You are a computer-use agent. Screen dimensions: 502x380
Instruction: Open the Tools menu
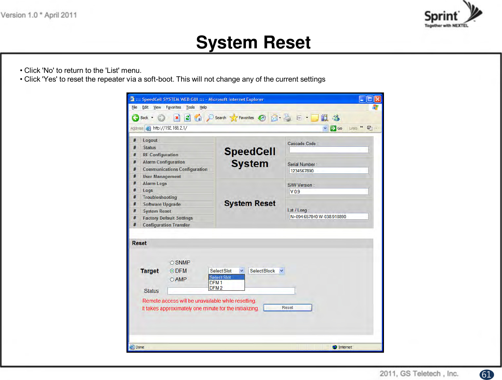pyautogui.click(x=190, y=107)
